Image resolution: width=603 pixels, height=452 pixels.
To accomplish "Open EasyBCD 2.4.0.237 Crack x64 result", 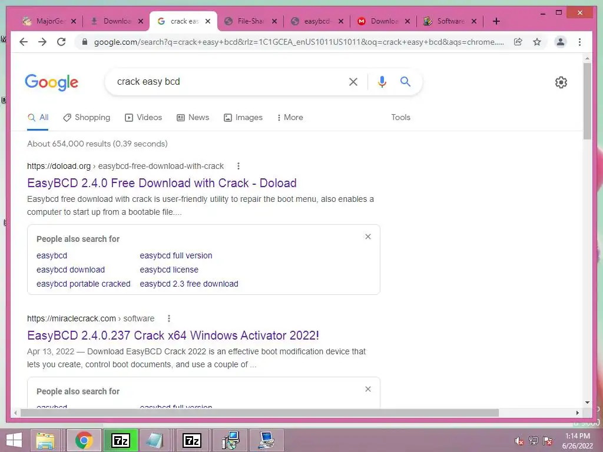I will coord(173,335).
